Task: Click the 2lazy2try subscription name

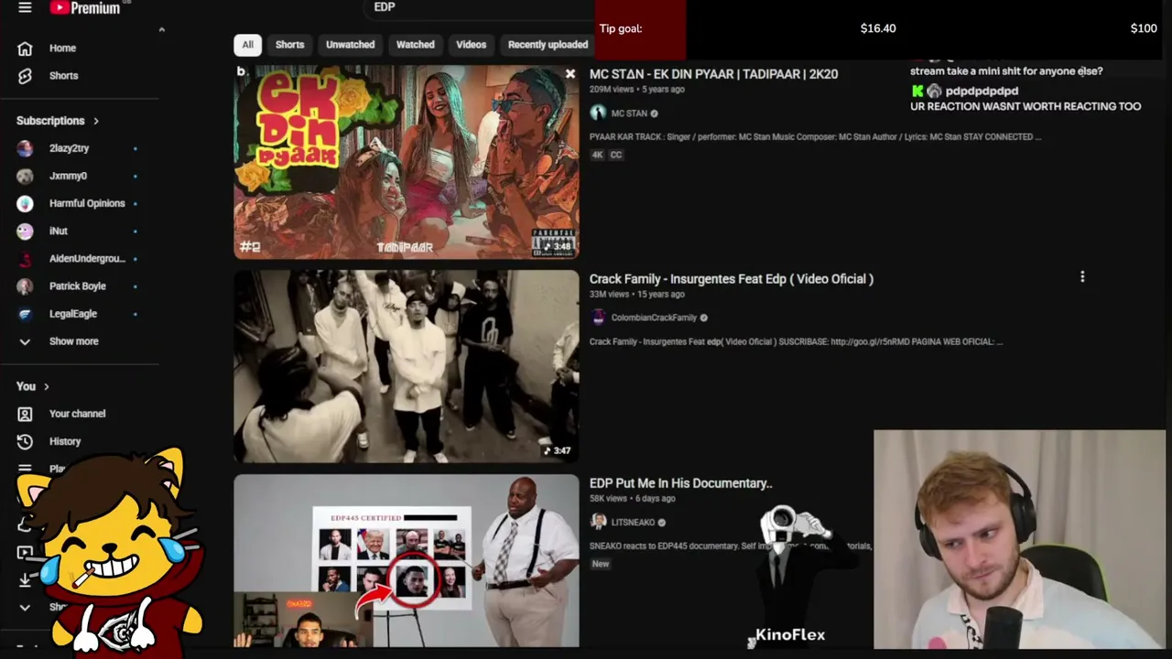Action: (69, 148)
